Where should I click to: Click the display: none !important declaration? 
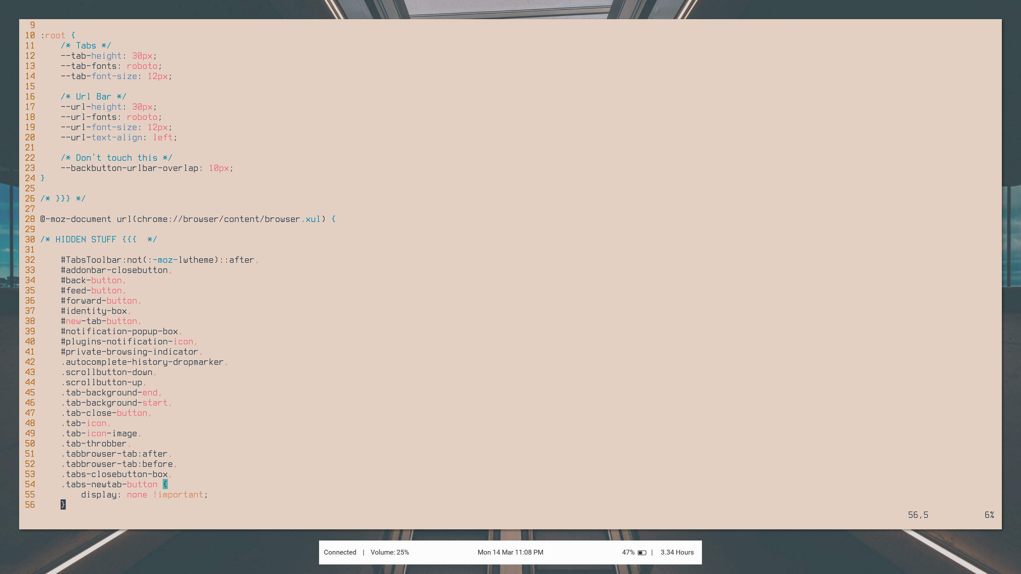click(144, 494)
